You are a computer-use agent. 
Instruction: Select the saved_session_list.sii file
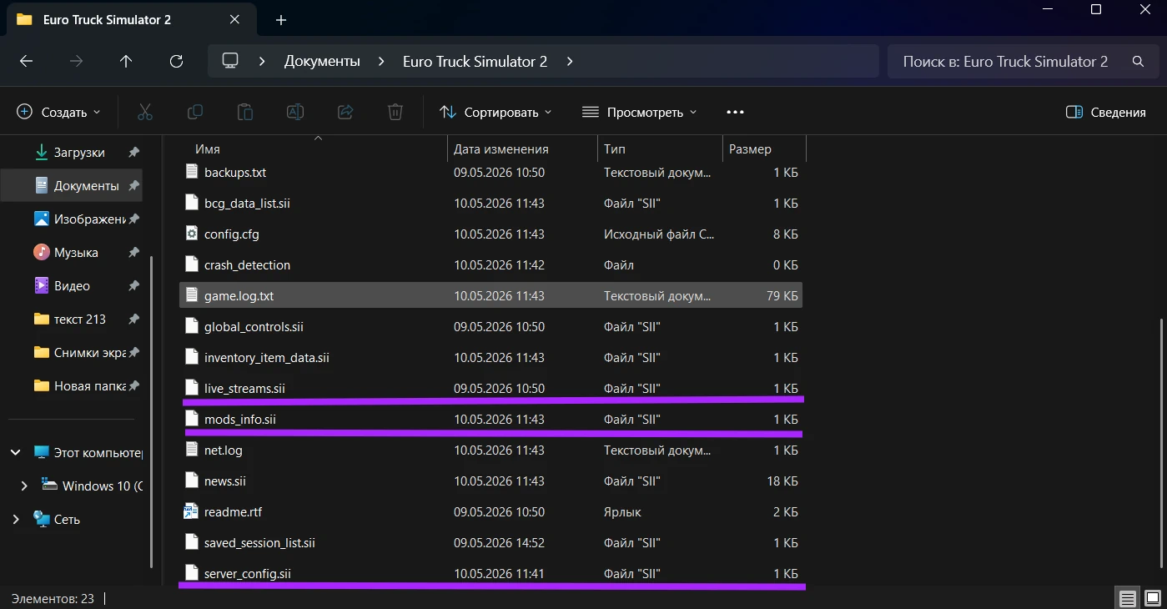pyautogui.click(x=490, y=542)
